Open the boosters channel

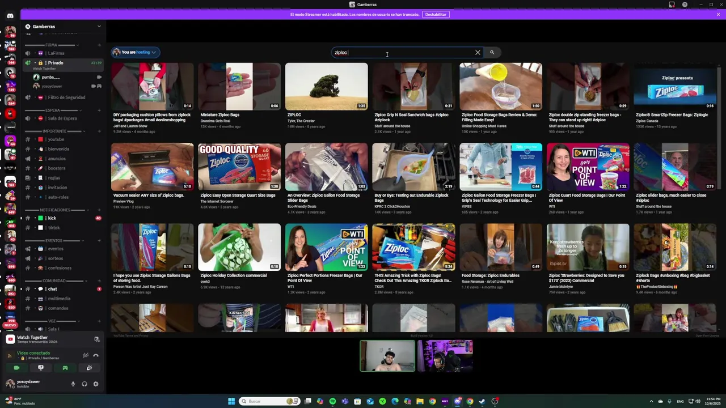62,168
